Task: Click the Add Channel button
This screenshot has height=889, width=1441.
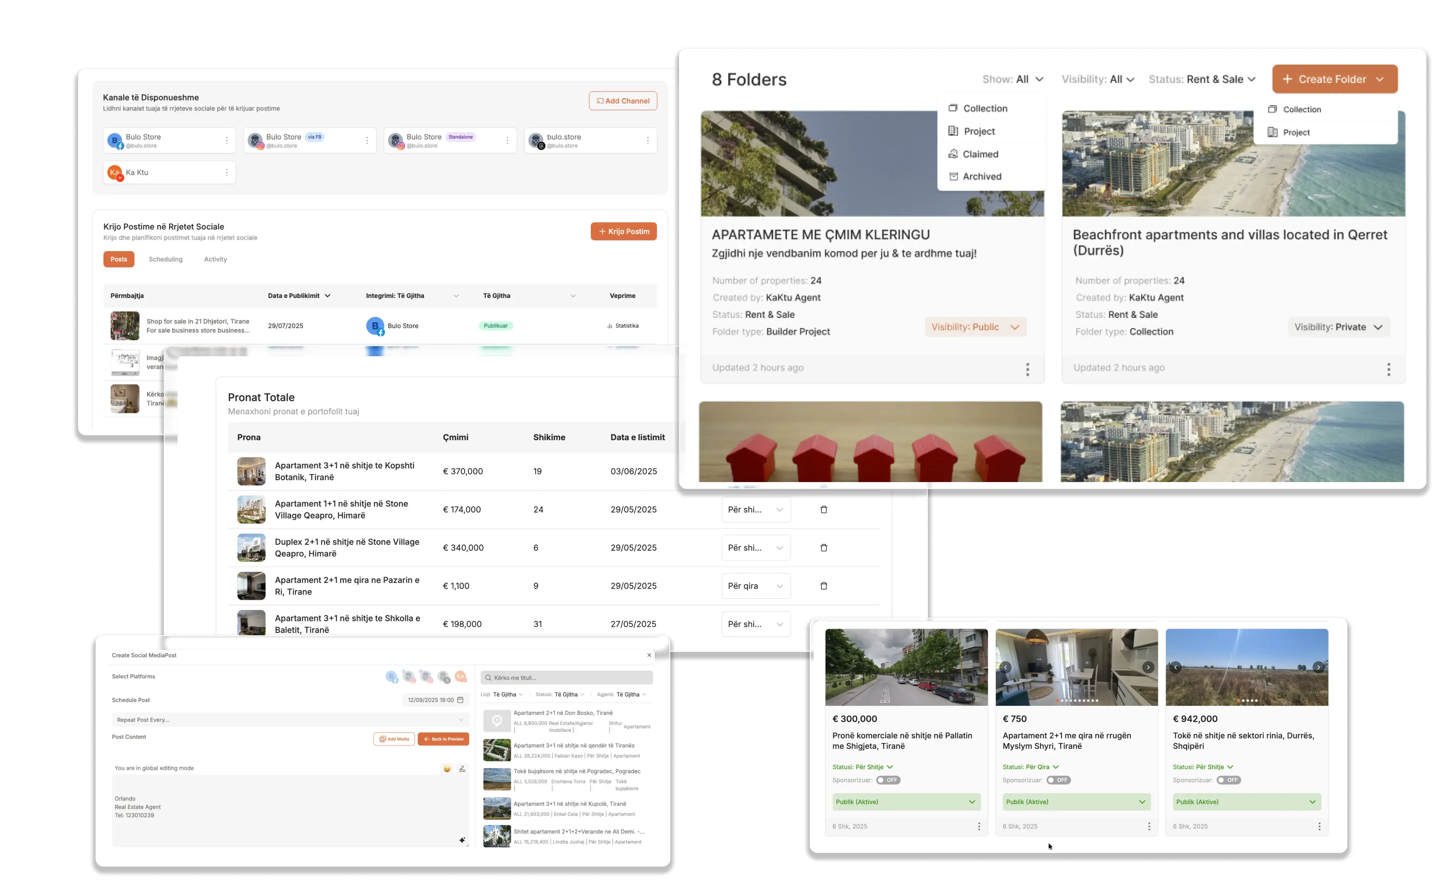Action: [x=622, y=101]
